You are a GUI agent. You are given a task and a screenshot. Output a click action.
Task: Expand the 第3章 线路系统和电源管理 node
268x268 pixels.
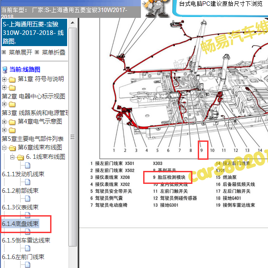4,104
